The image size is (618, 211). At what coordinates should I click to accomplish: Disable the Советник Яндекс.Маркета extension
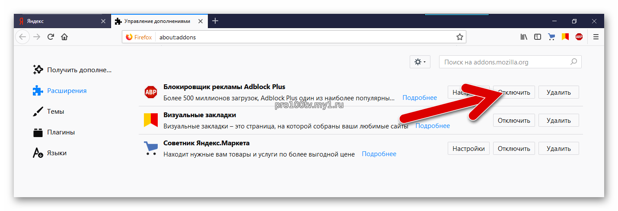pos(514,149)
